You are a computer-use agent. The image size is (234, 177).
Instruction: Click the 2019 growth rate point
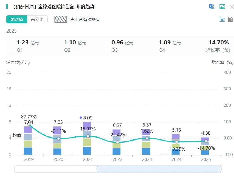(x=29, y=124)
